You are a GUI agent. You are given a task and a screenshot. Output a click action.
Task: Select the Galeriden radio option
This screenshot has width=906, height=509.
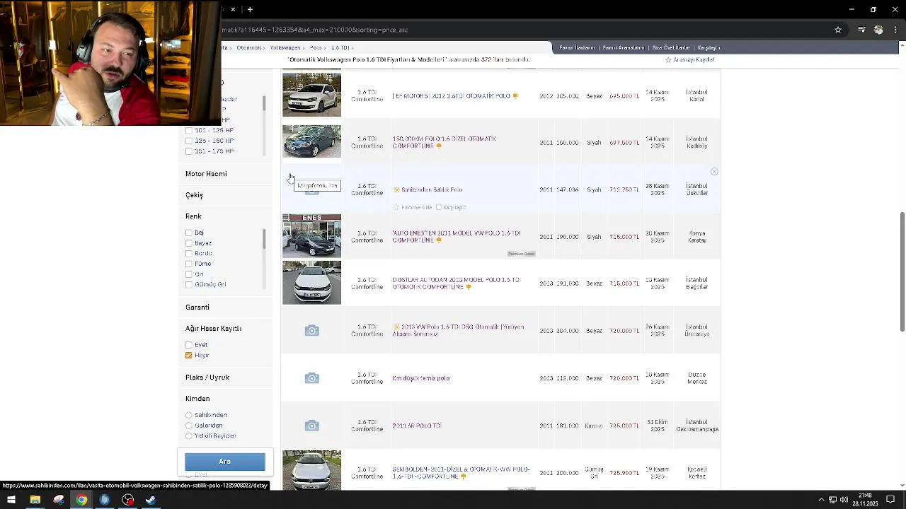(189, 426)
